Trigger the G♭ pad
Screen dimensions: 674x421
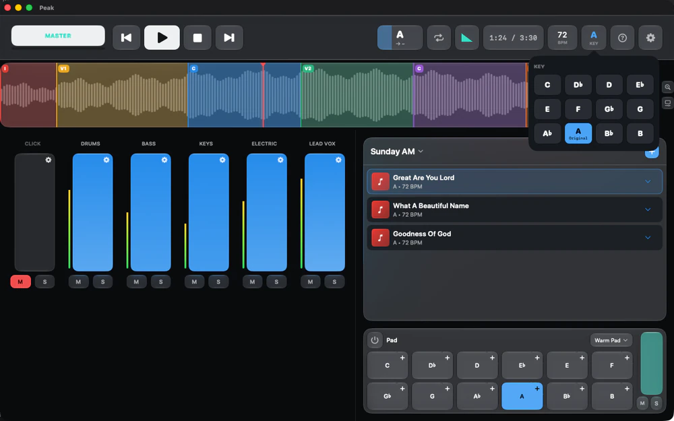point(388,396)
